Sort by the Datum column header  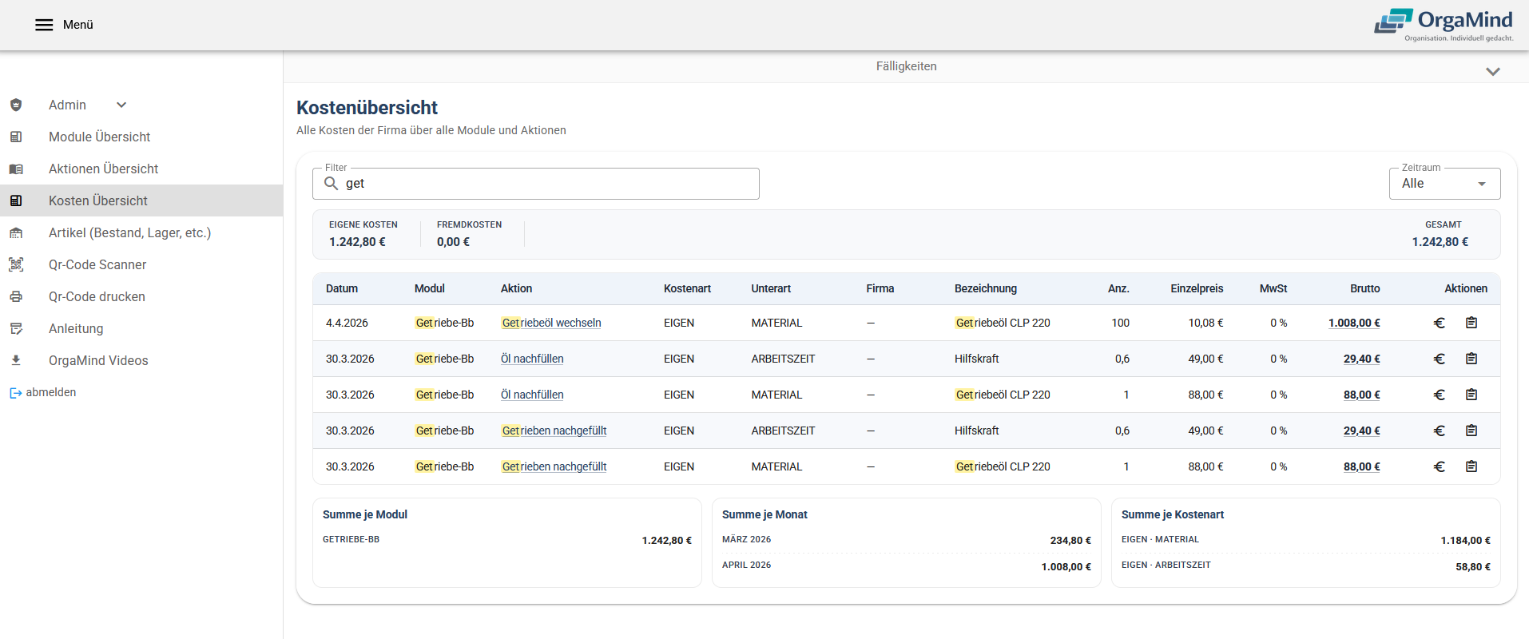pos(342,288)
